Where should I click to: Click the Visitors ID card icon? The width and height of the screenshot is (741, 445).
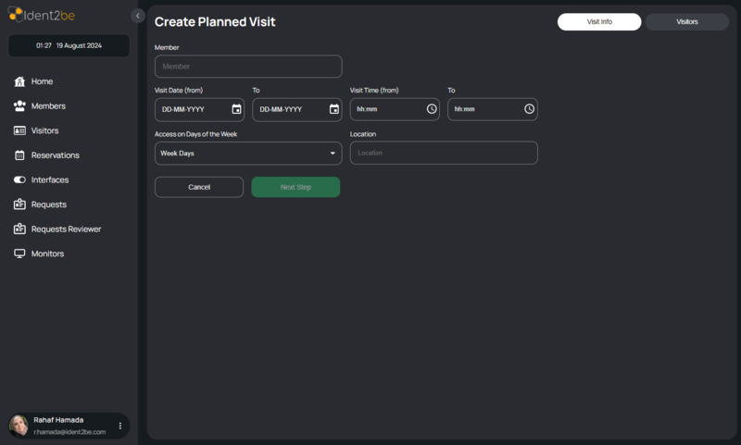tap(19, 130)
